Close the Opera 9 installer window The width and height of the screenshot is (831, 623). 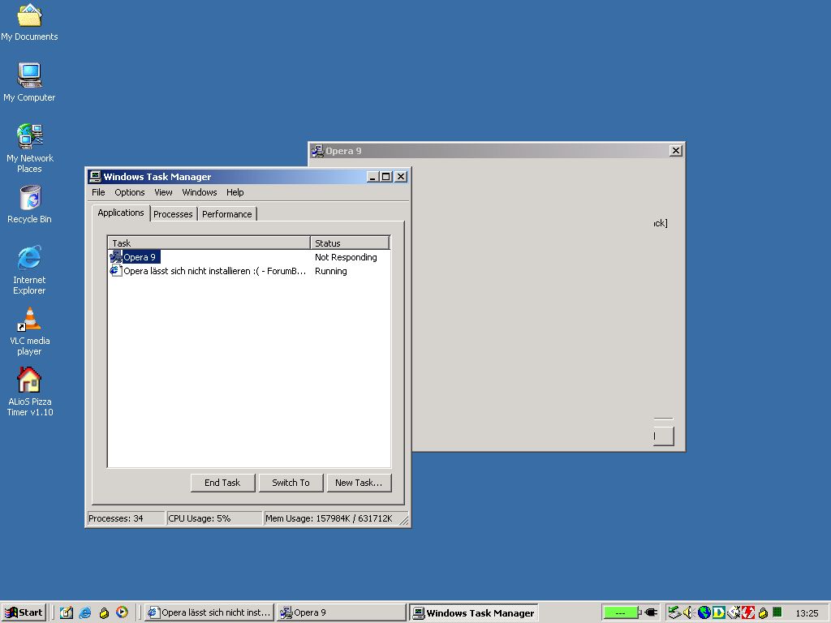pos(676,151)
